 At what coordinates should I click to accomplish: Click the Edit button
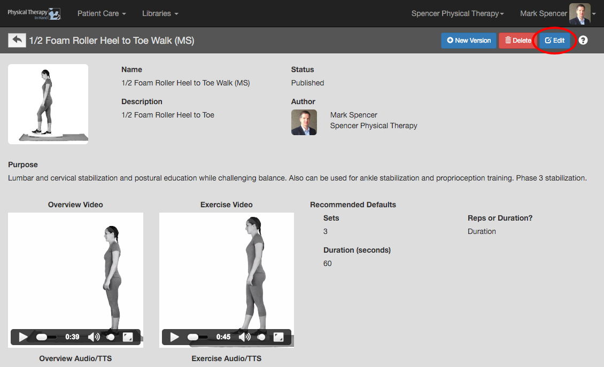[555, 41]
